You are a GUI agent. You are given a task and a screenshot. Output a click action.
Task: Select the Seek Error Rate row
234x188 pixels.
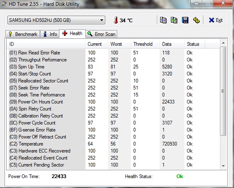113,88
